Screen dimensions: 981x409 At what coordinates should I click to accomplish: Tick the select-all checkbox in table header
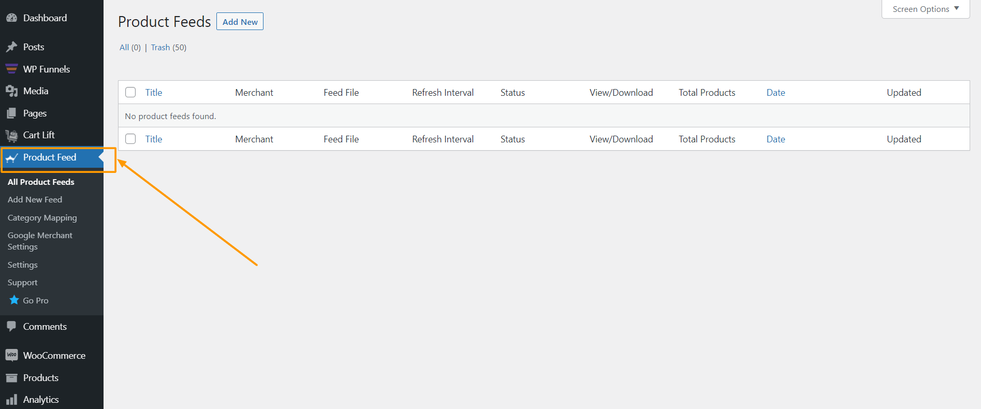(x=130, y=92)
